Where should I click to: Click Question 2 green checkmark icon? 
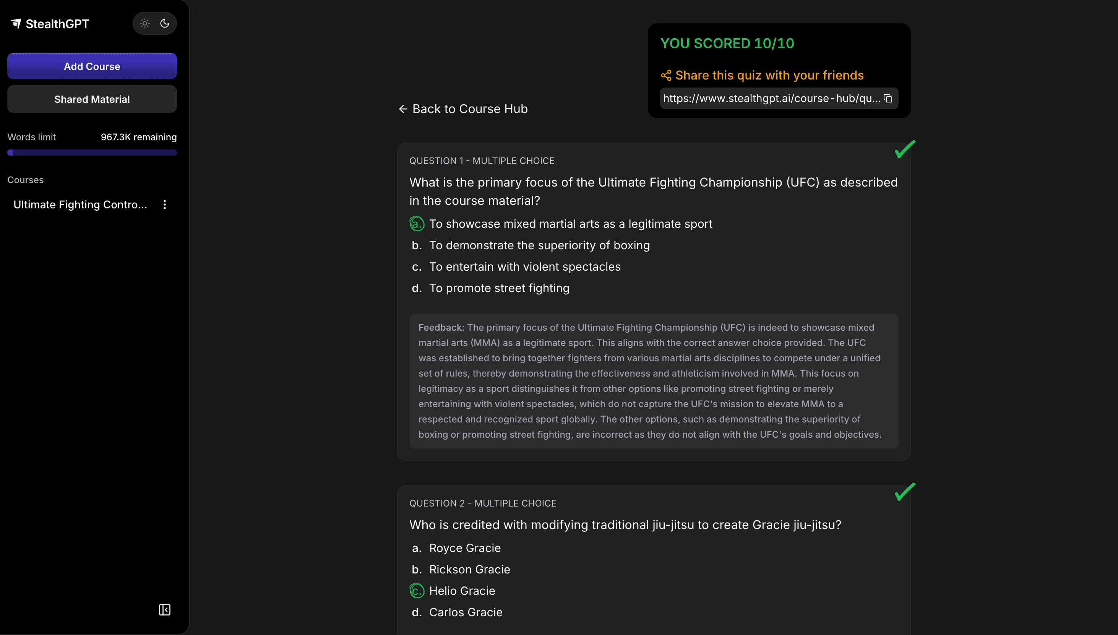(x=905, y=492)
